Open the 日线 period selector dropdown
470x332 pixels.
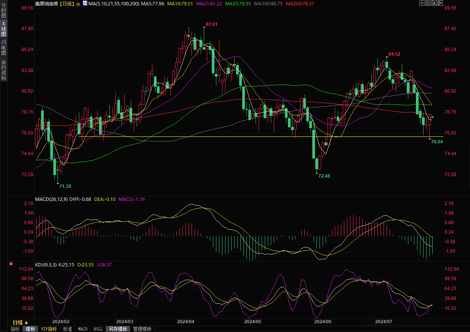[x=21, y=322]
